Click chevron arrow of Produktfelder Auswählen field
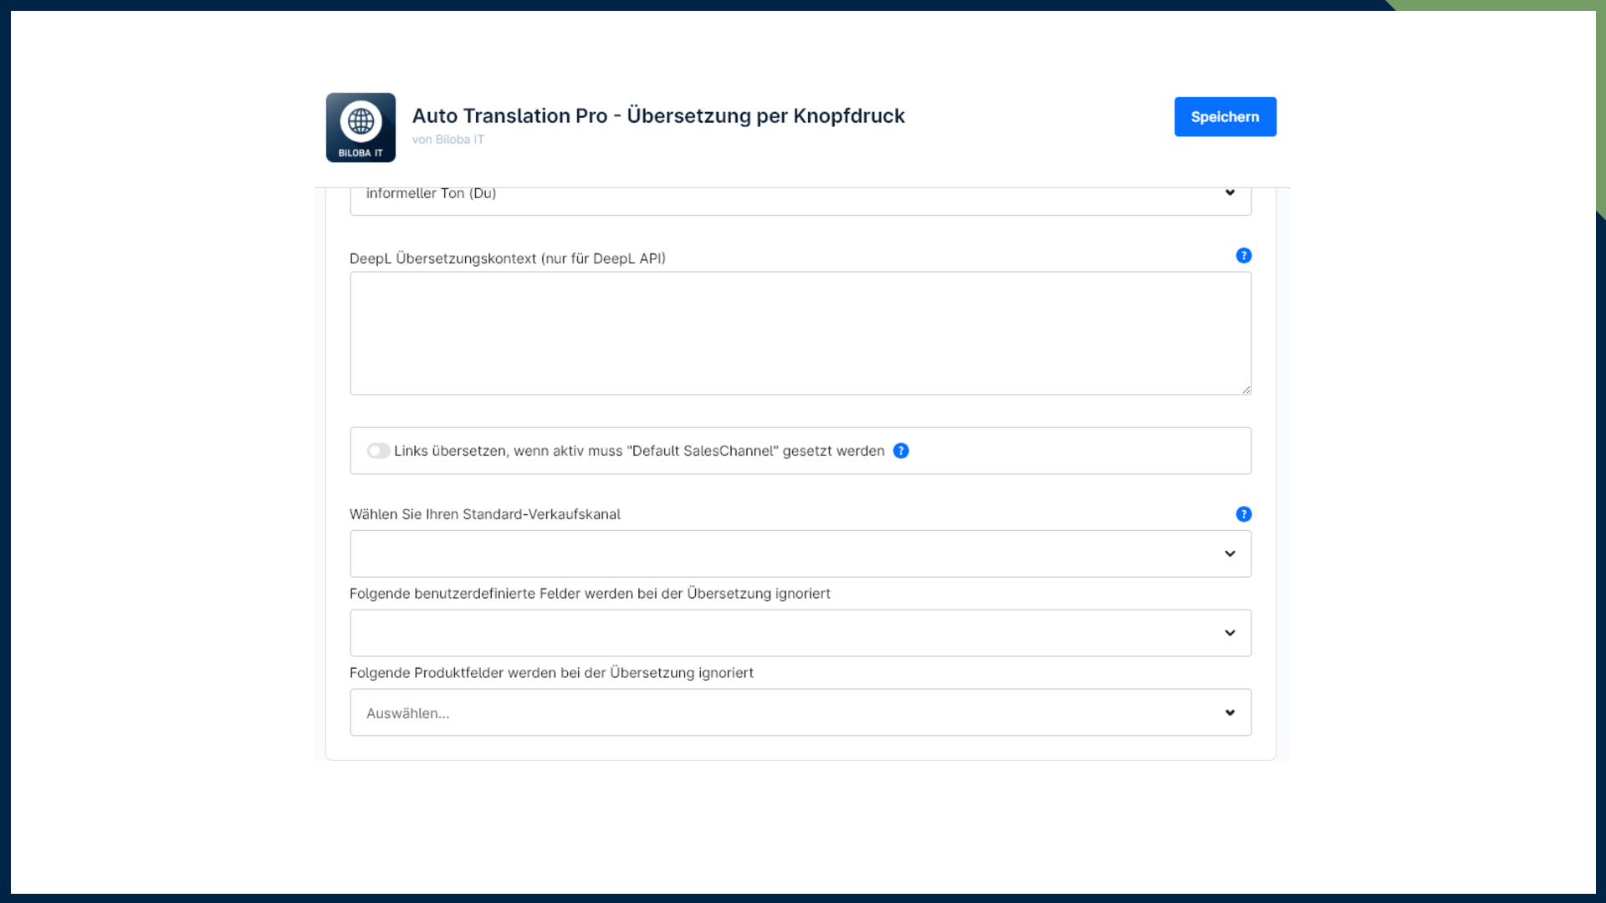The width and height of the screenshot is (1606, 903). pos(1230,712)
